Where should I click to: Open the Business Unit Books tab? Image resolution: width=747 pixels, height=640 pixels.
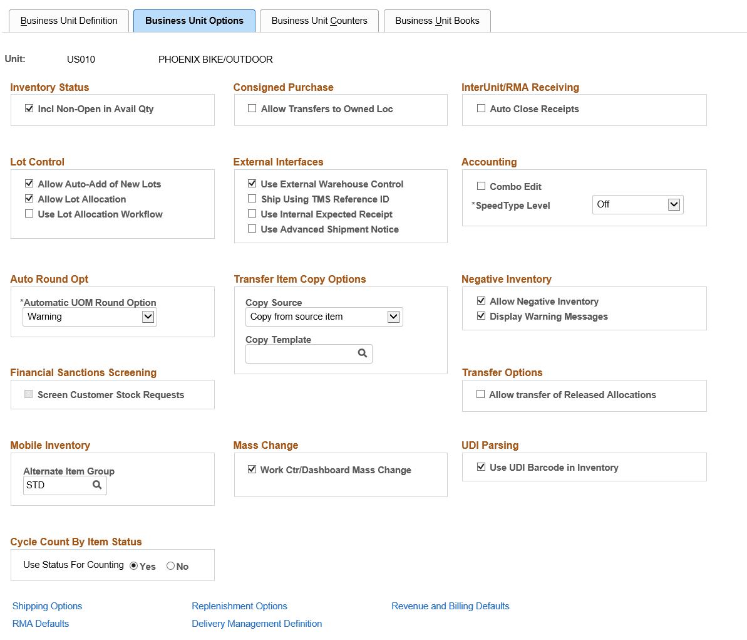pyautogui.click(x=436, y=21)
